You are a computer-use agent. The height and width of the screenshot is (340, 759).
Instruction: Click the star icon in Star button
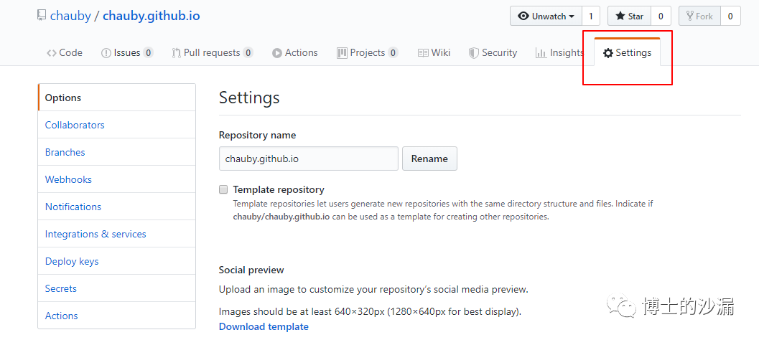point(620,16)
